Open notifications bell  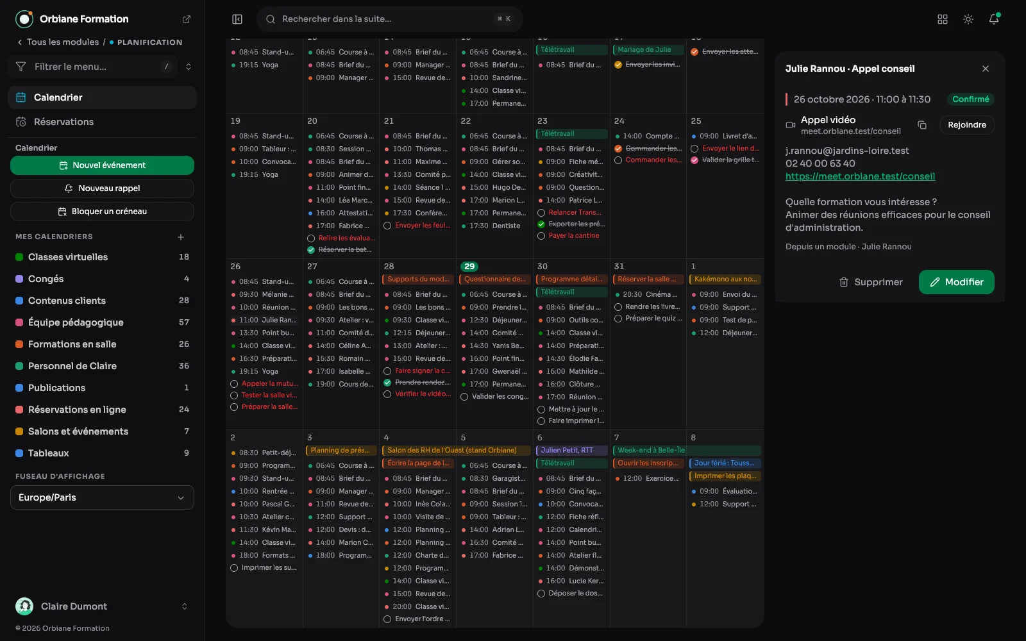click(x=994, y=19)
